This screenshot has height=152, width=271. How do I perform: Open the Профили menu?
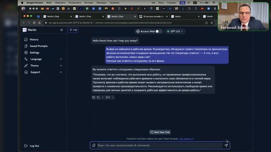coord(114,3)
